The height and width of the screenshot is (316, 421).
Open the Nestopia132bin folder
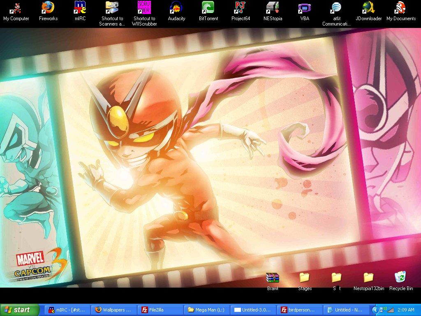369,278
